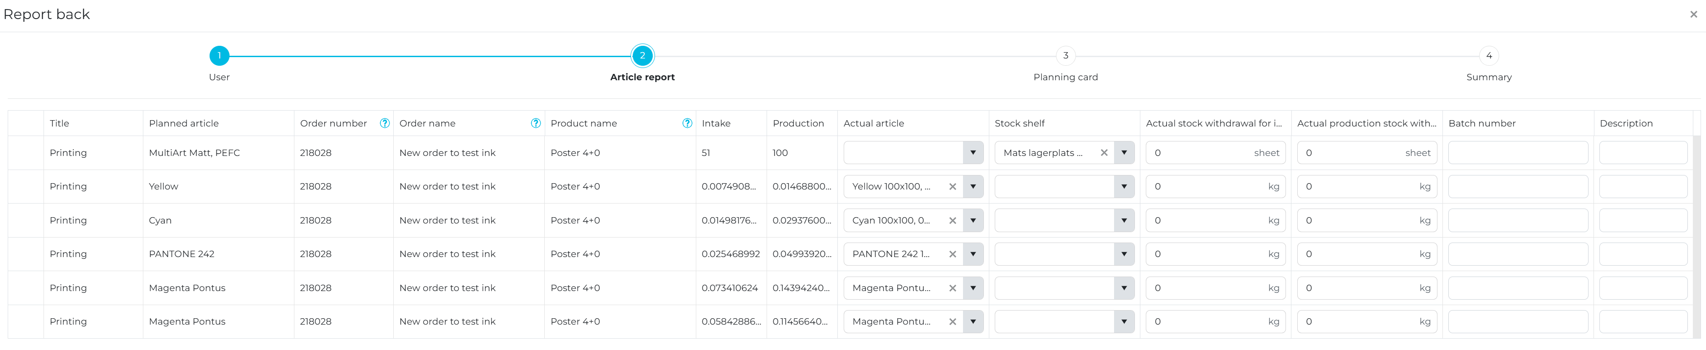Image resolution: width=1706 pixels, height=350 pixels.
Task: Select the Article report step
Action: tap(642, 56)
